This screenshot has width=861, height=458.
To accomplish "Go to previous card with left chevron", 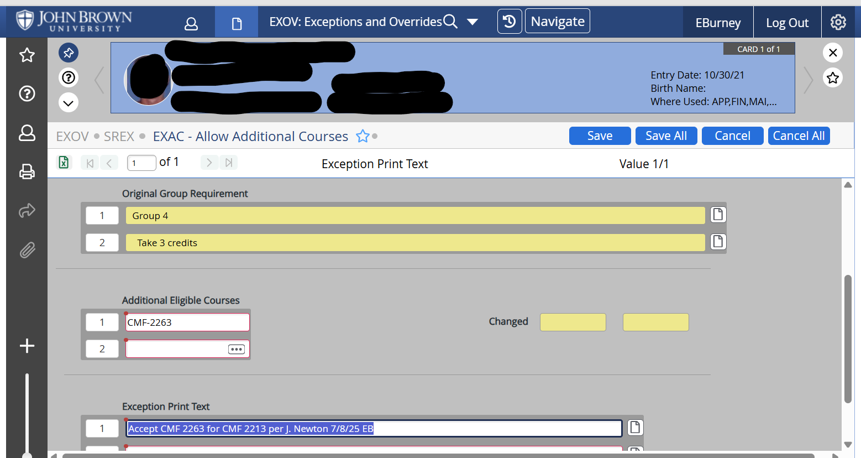I will click(99, 80).
